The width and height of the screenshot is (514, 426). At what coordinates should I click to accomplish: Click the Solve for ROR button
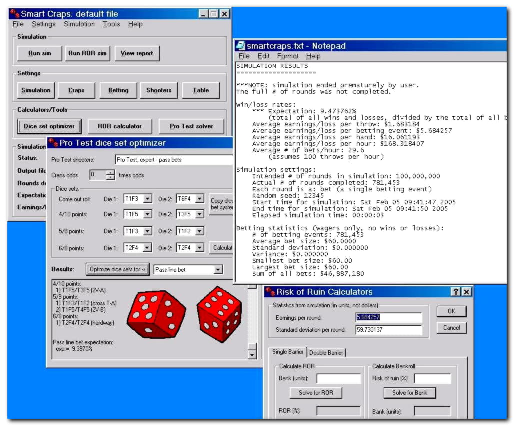[x=316, y=393]
